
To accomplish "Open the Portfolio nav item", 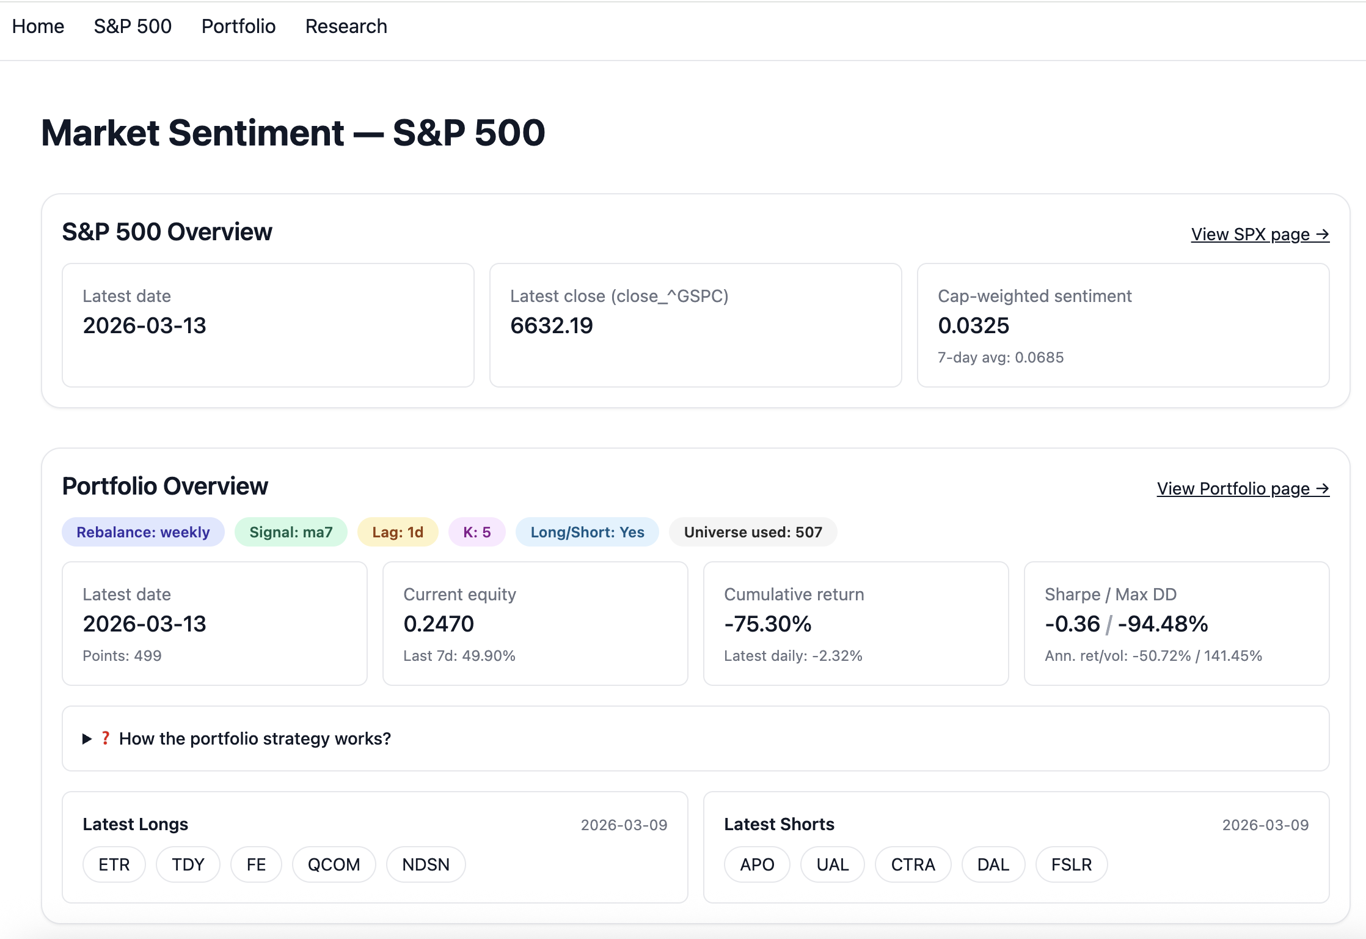I will click(x=238, y=26).
